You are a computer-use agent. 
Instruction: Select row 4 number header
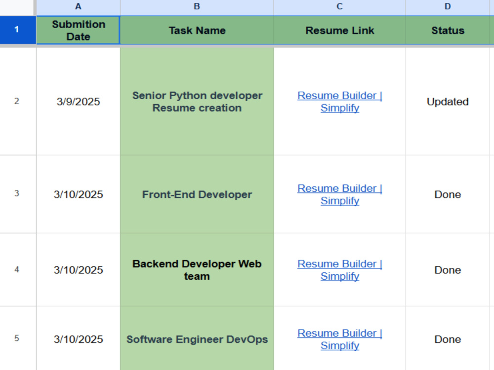tap(17, 270)
